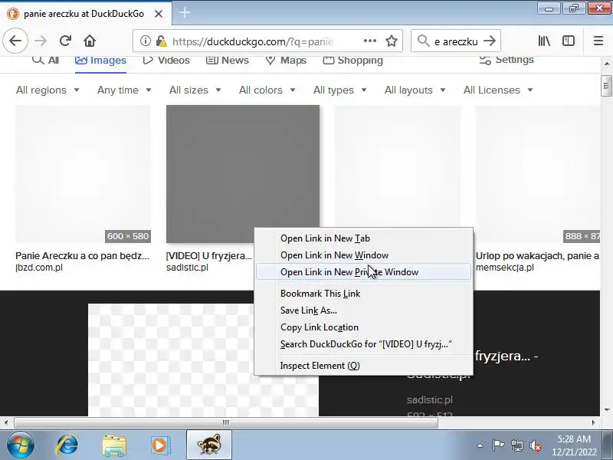Click the forward navigation arrow
The image size is (613, 460).
pyautogui.click(x=41, y=41)
